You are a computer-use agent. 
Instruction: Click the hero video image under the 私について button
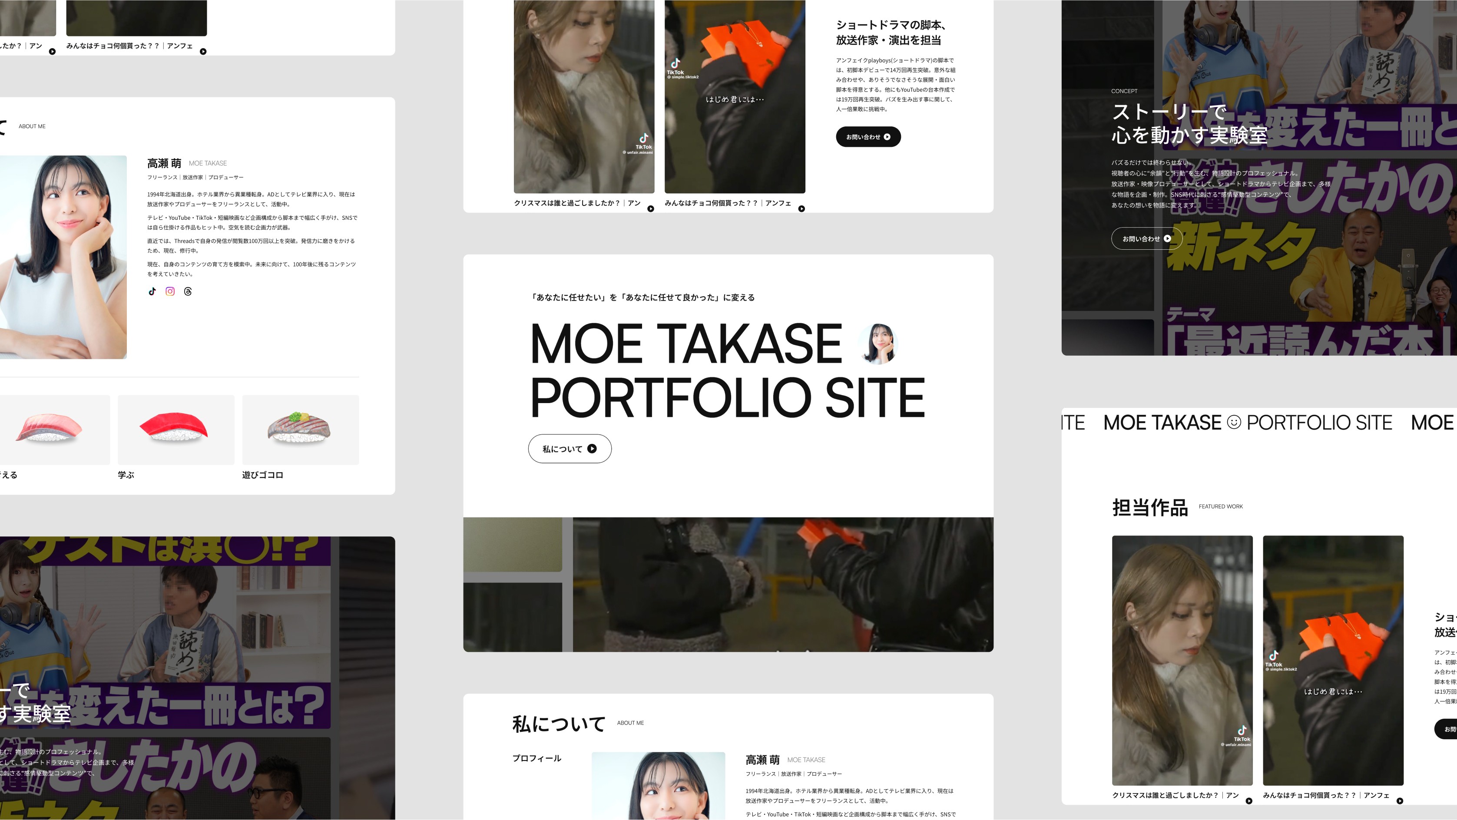pyautogui.click(x=728, y=585)
